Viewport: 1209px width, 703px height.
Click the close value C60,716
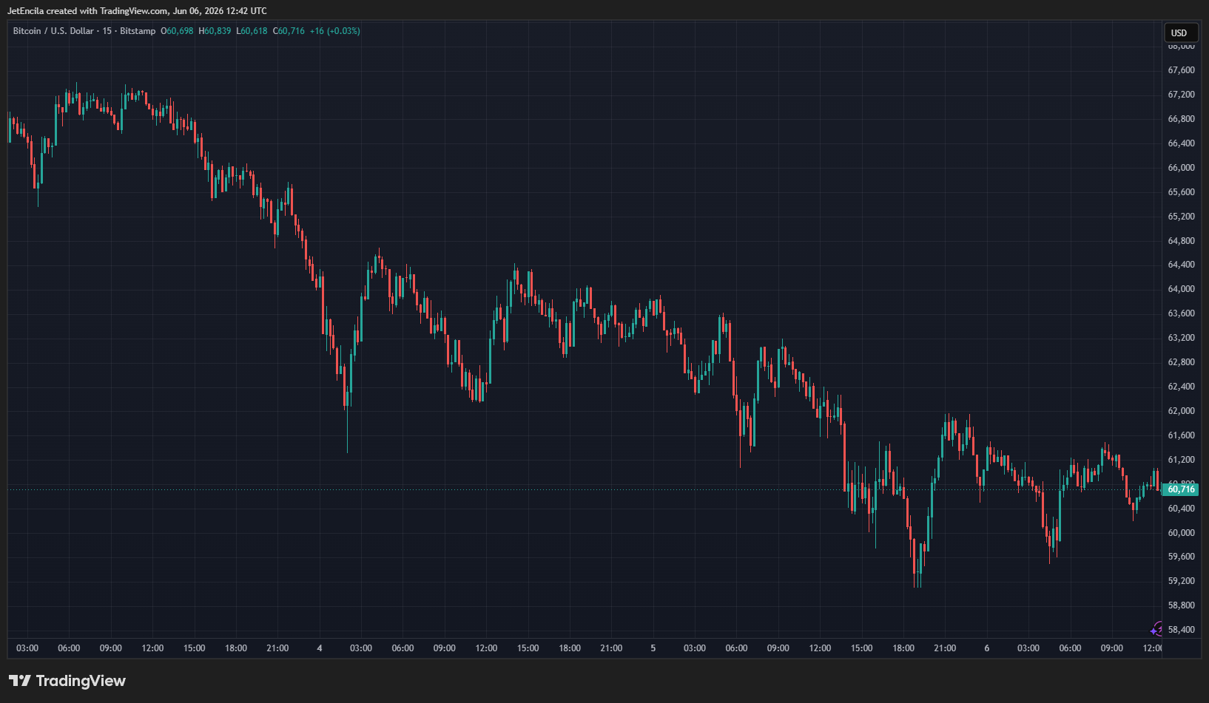pos(289,31)
